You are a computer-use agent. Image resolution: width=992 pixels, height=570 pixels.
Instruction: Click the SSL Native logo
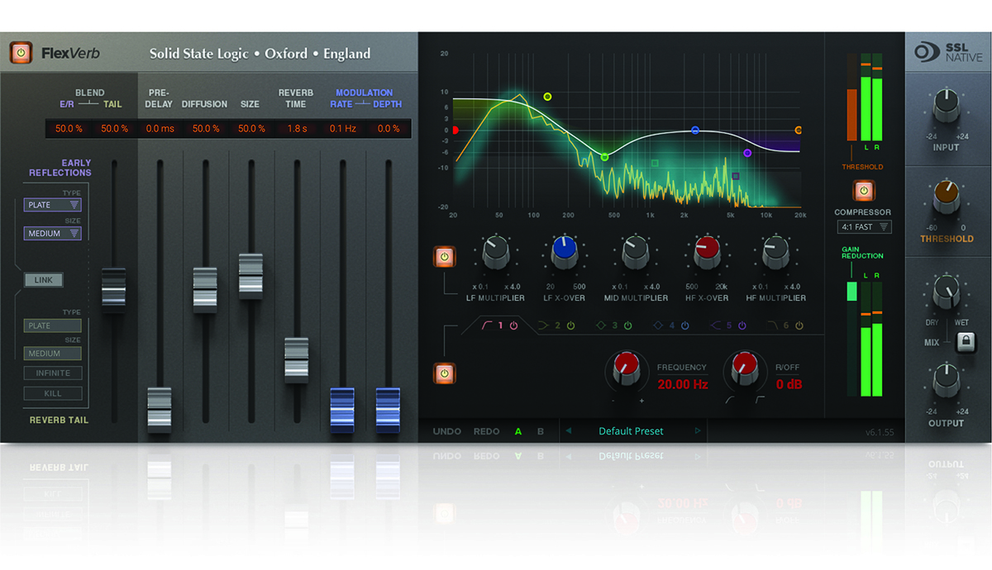point(949,53)
